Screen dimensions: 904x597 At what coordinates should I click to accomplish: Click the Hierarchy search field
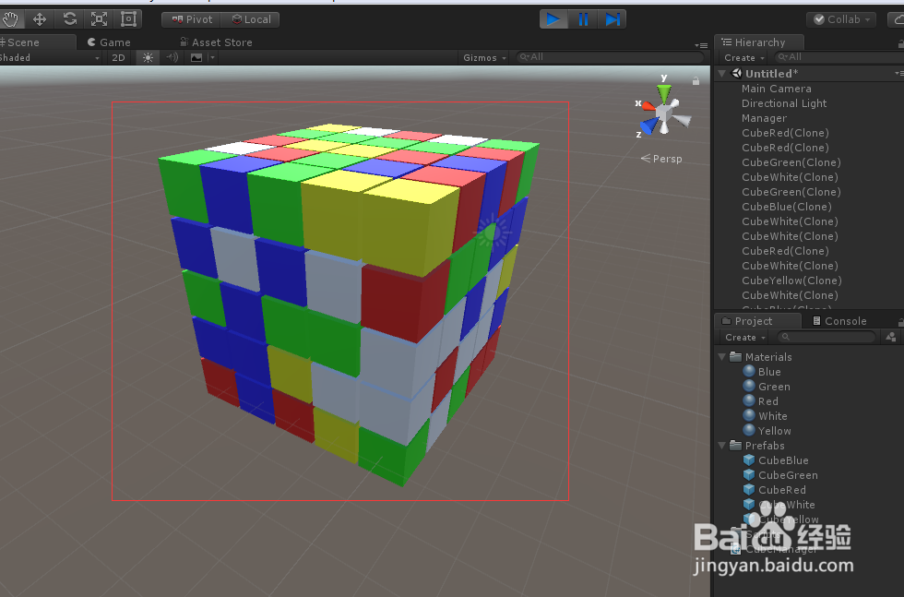(x=839, y=57)
